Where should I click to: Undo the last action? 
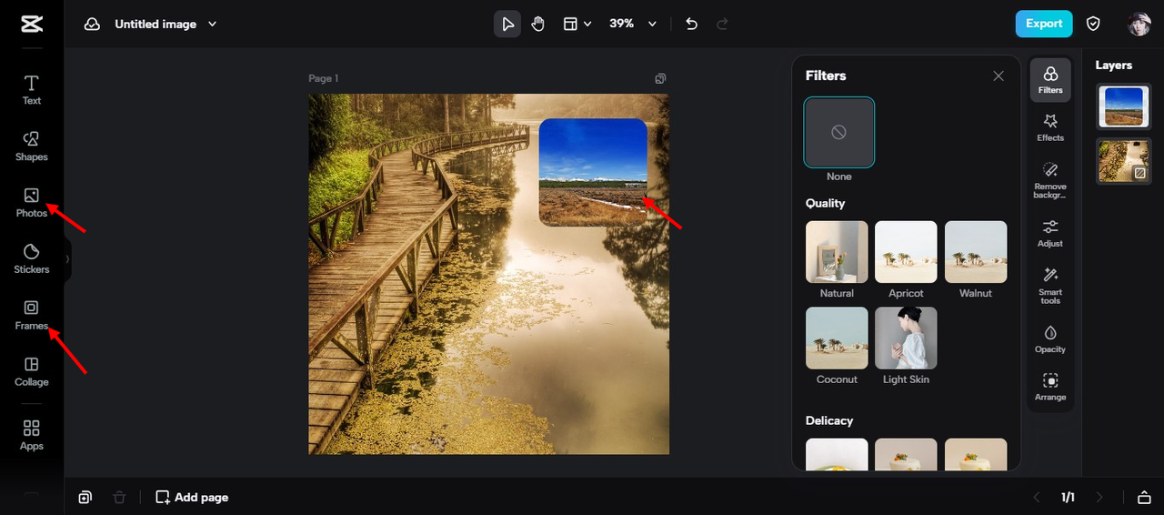(x=692, y=24)
